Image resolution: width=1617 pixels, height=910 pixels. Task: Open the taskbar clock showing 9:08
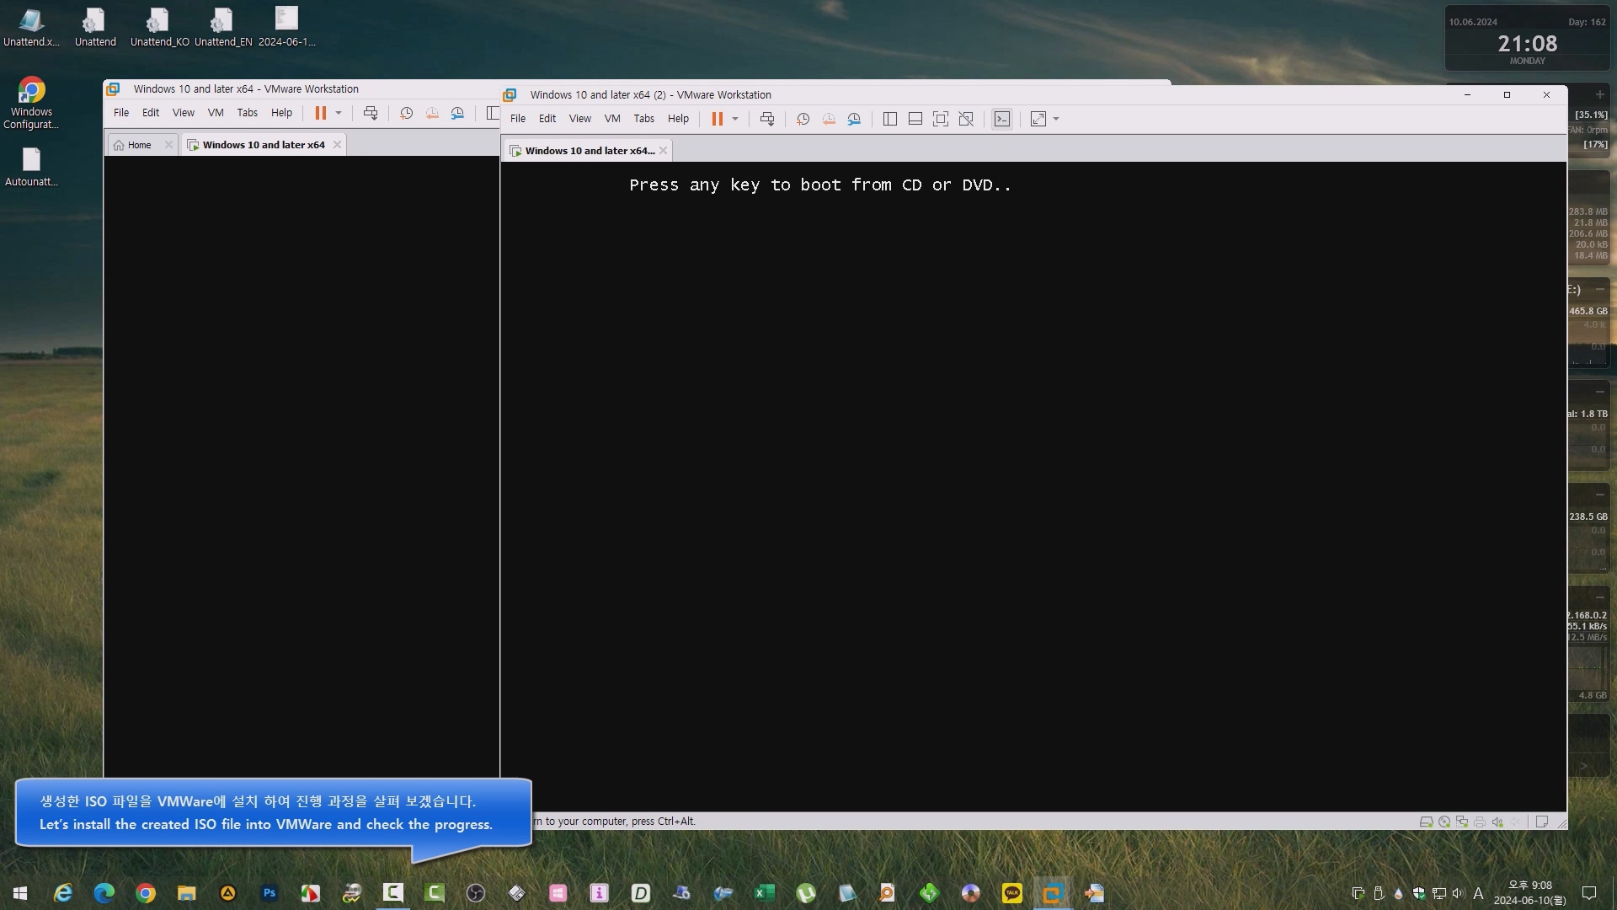click(x=1530, y=893)
